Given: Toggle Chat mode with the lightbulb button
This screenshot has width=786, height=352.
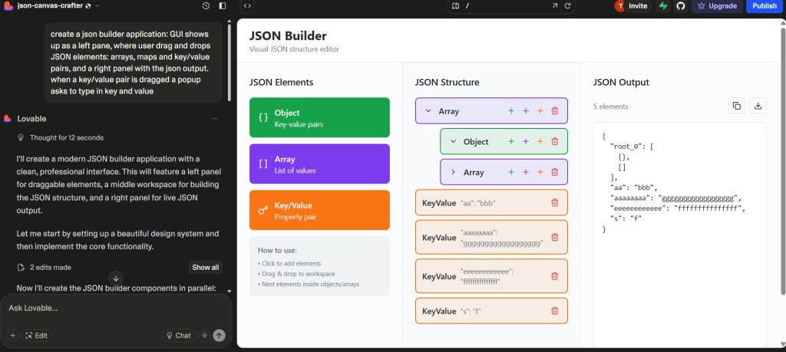Looking at the screenshot, I should (178, 335).
